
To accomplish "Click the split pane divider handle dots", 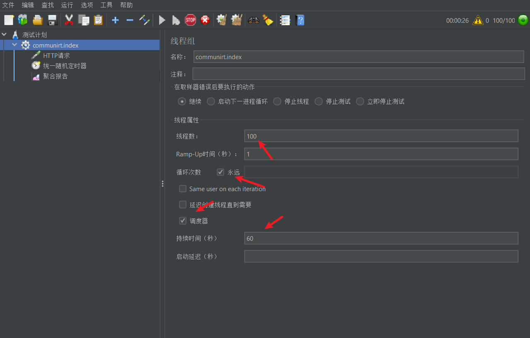I will tap(162, 184).
